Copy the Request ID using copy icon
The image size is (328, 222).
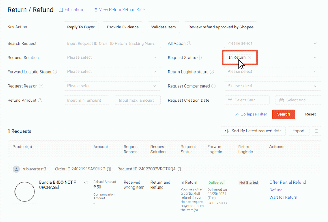179,169
